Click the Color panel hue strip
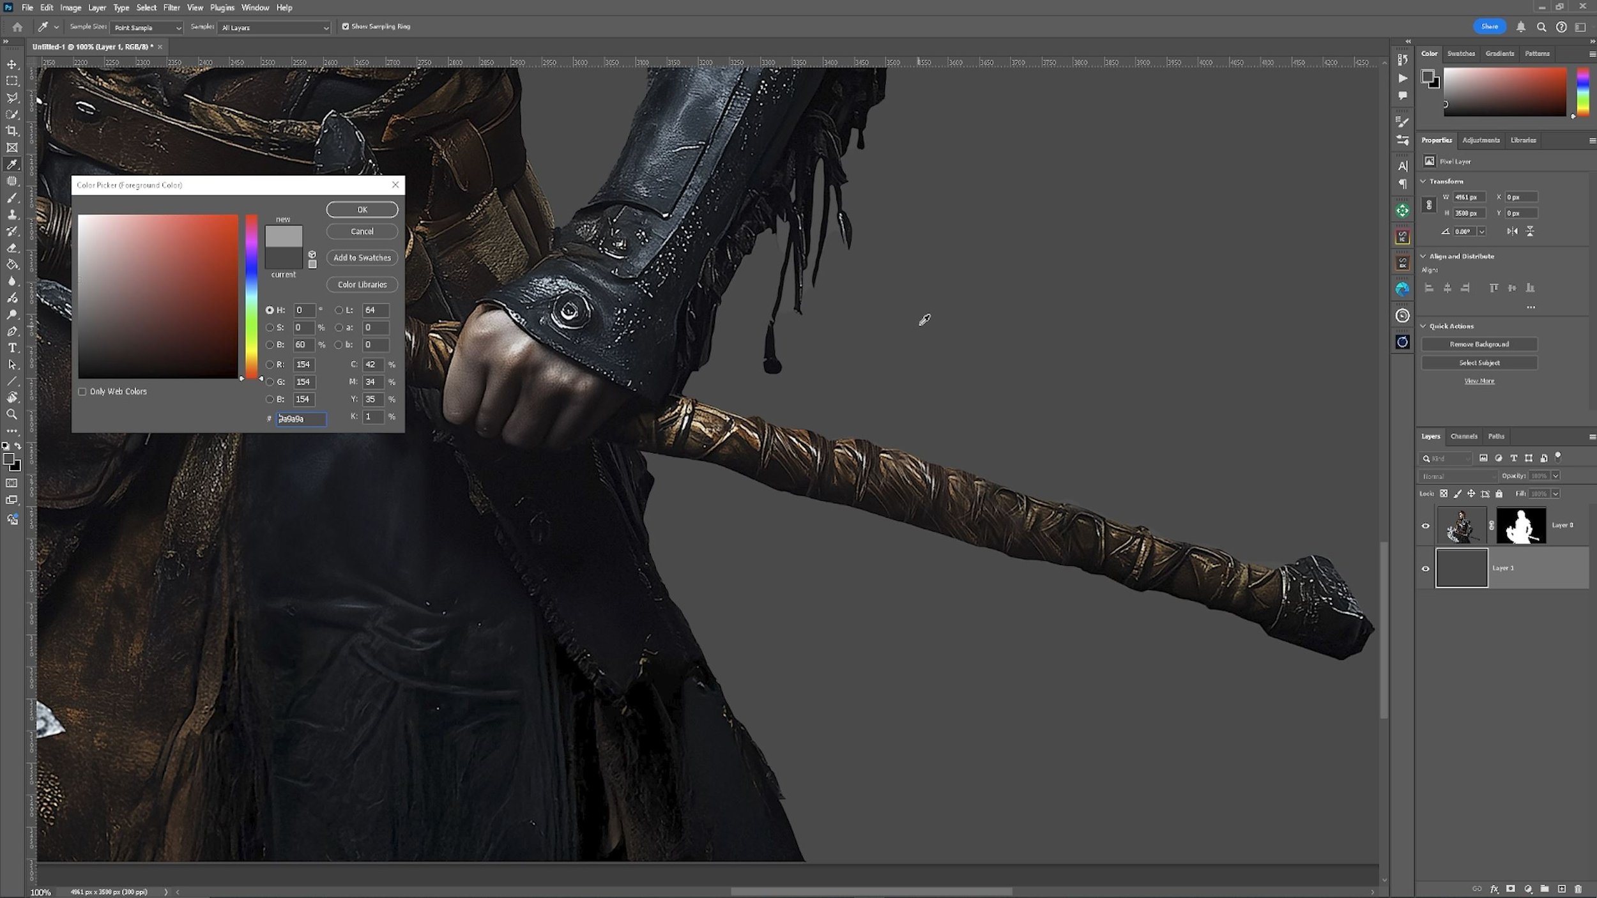Viewport: 1597px width, 898px height. [1582, 91]
